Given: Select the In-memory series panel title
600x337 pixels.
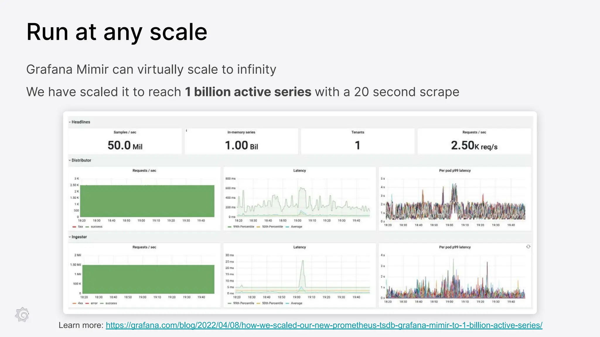Looking at the screenshot, I should [241, 132].
